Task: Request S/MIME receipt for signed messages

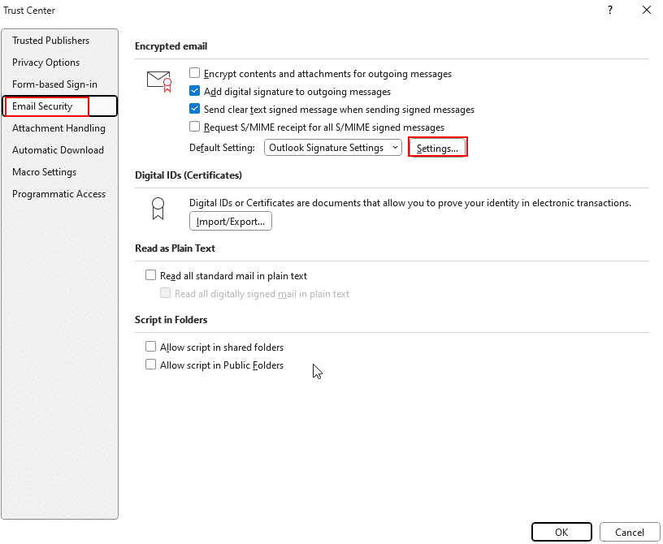Action: tap(194, 127)
